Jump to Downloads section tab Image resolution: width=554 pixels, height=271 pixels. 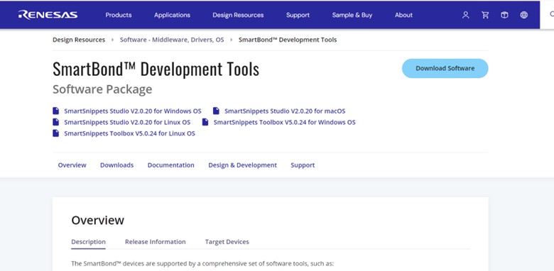point(117,165)
